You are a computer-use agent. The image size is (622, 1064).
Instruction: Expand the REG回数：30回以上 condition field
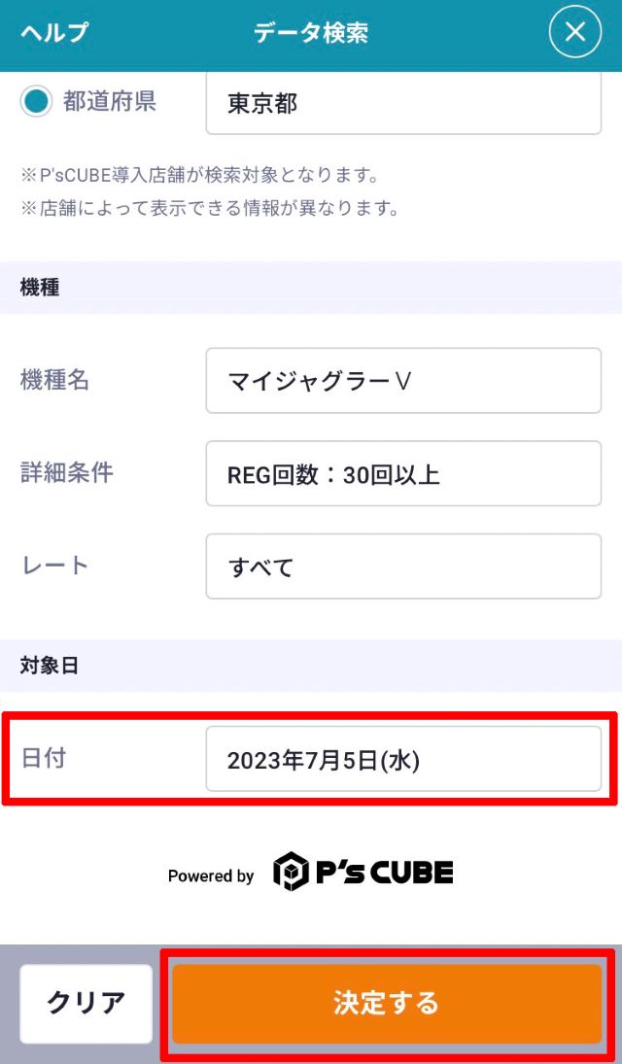[x=403, y=473]
